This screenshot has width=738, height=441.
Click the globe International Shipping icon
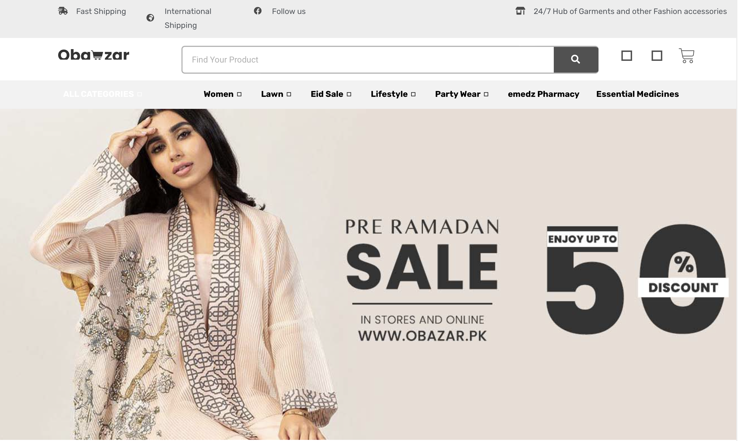(150, 18)
